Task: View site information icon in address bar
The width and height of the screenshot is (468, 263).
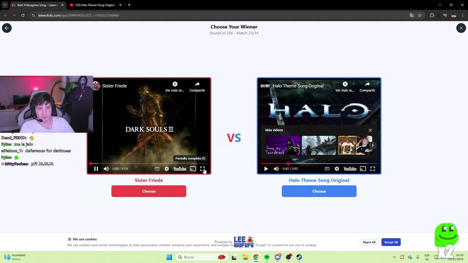Action: pos(33,15)
